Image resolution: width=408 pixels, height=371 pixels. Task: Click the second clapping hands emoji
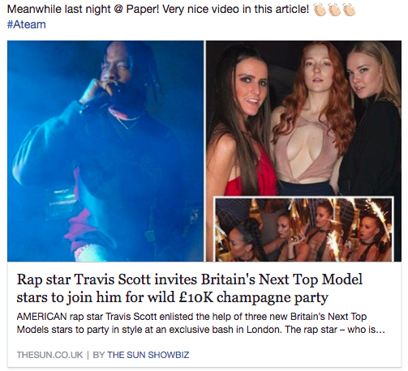(334, 10)
